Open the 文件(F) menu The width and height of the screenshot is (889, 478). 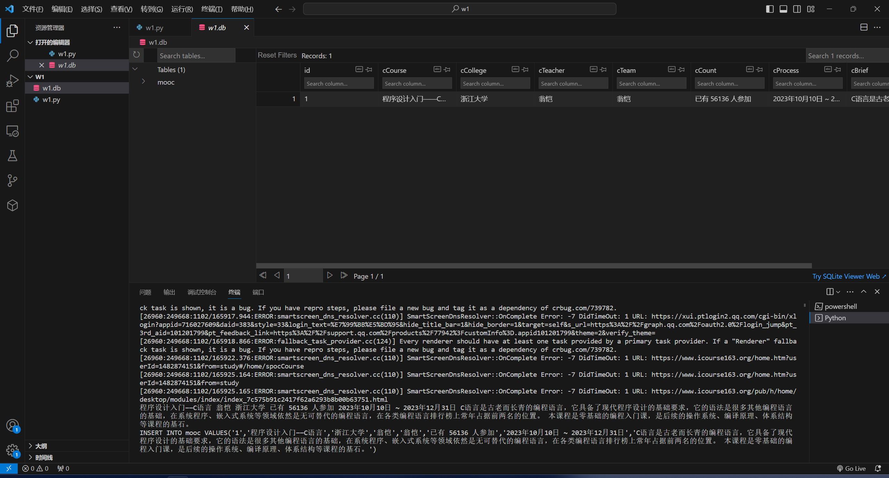point(33,9)
